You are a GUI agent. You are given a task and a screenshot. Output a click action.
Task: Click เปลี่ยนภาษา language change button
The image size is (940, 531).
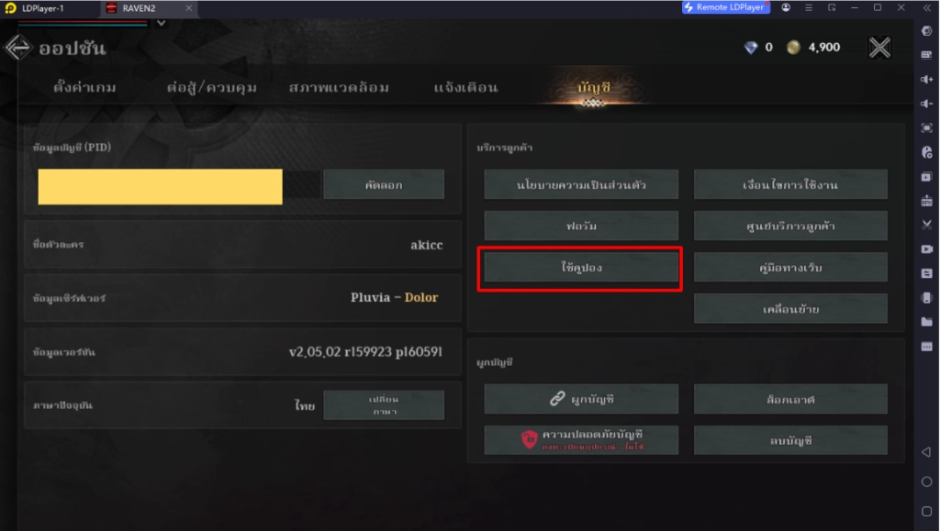[x=384, y=405]
